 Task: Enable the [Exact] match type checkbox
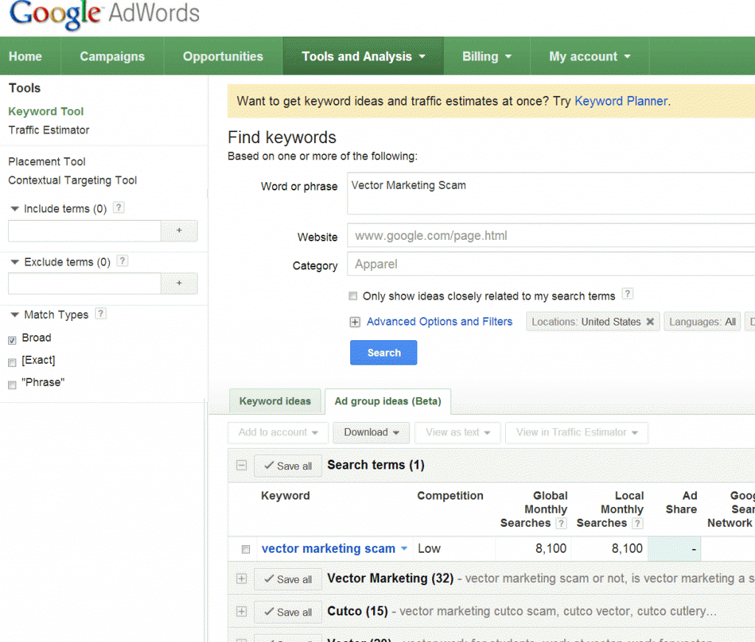tap(12, 362)
